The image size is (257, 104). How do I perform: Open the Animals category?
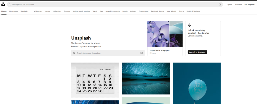[x=133, y=11]
